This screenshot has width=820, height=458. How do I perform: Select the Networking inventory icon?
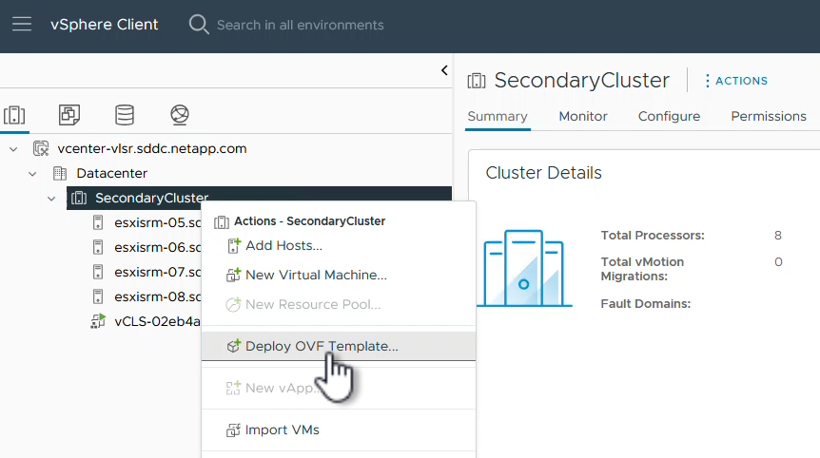coord(180,115)
